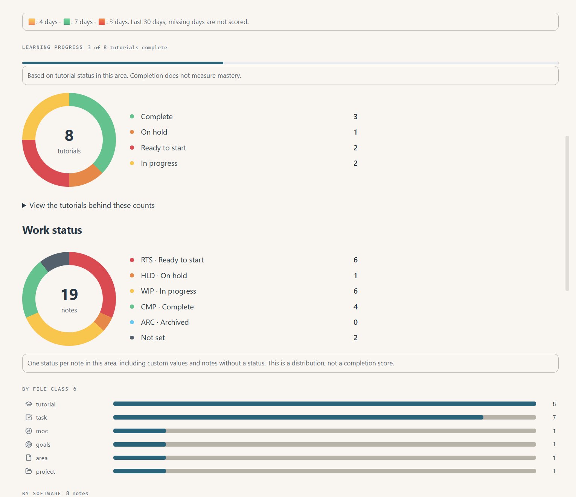The width and height of the screenshot is (576, 497).
Task: Click the dark gray dot beside 'Not set'
Action: coord(132,338)
